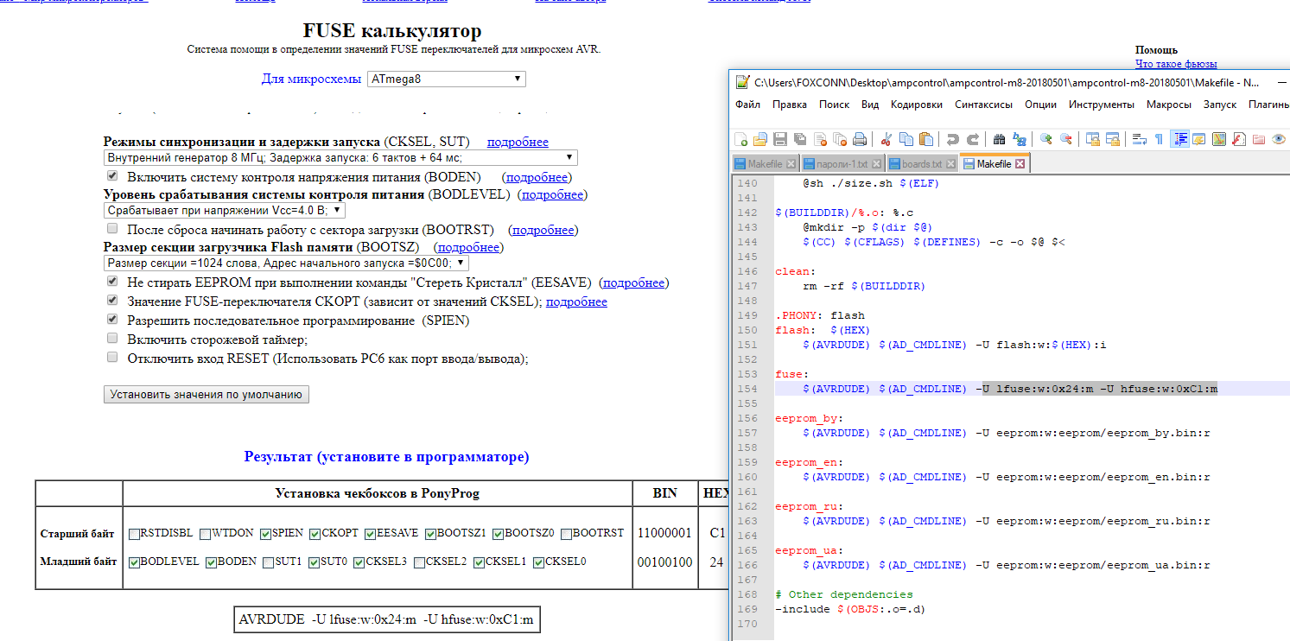Image resolution: width=1290 pixels, height=641 pixels.
Task: Switch to the пароли-1.txt tab
Action: click(x=842, y=164)
